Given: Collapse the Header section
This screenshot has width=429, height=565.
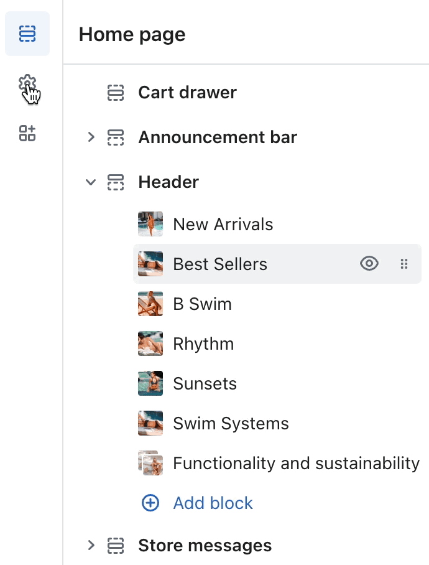Looking at the screenshot, I should (91, 182).
